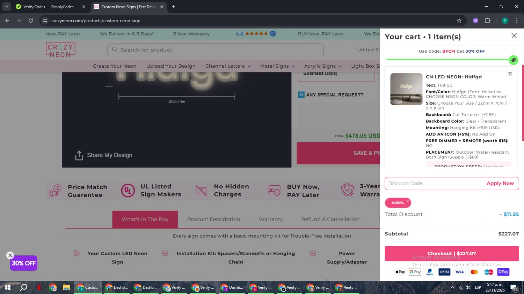
Task: Select Mastercard payment icon
Action: tap(474, 272)
